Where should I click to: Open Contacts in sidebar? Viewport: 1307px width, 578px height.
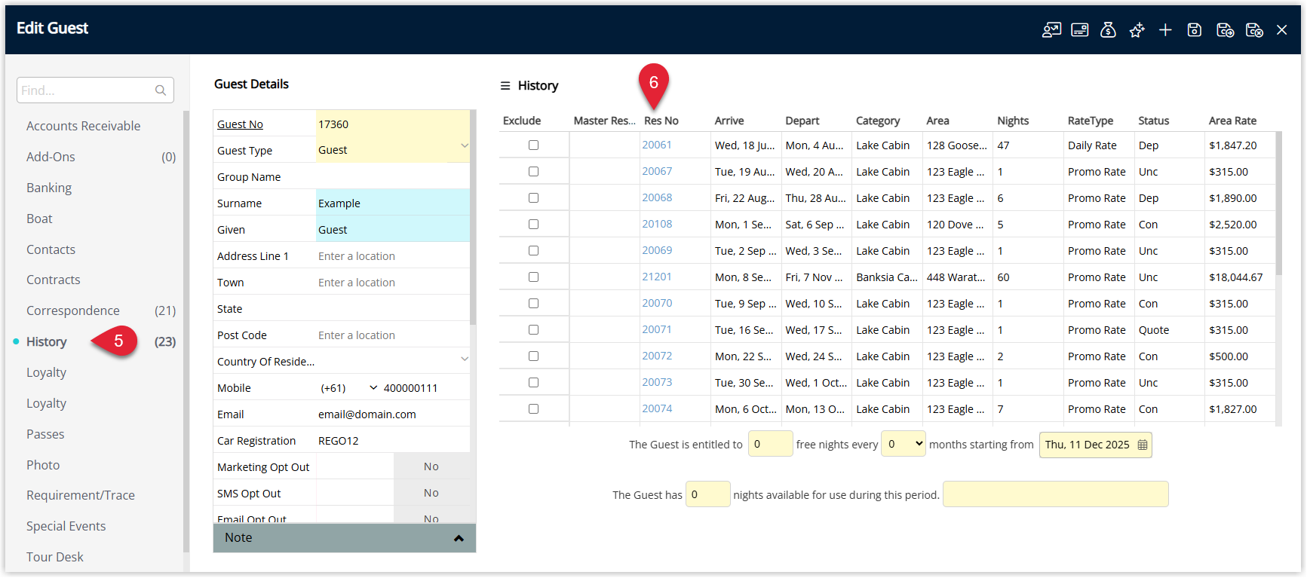click(x=51, y=249)
